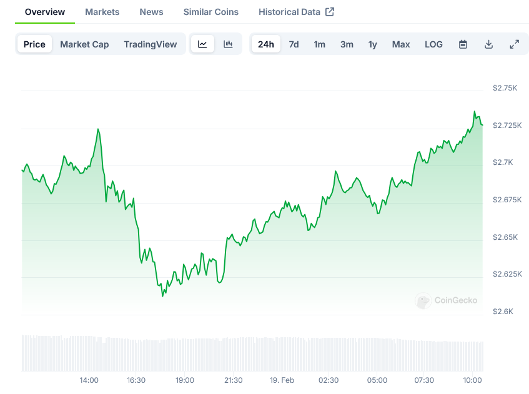The height and width of the screenshot is (394, 529).
Task: Click the 19:00 time axis label
Action: pos(185,380)
